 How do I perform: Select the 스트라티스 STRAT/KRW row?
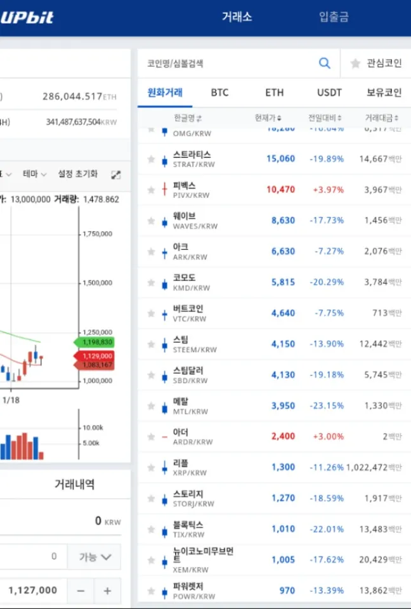click(x=274, y=159)
